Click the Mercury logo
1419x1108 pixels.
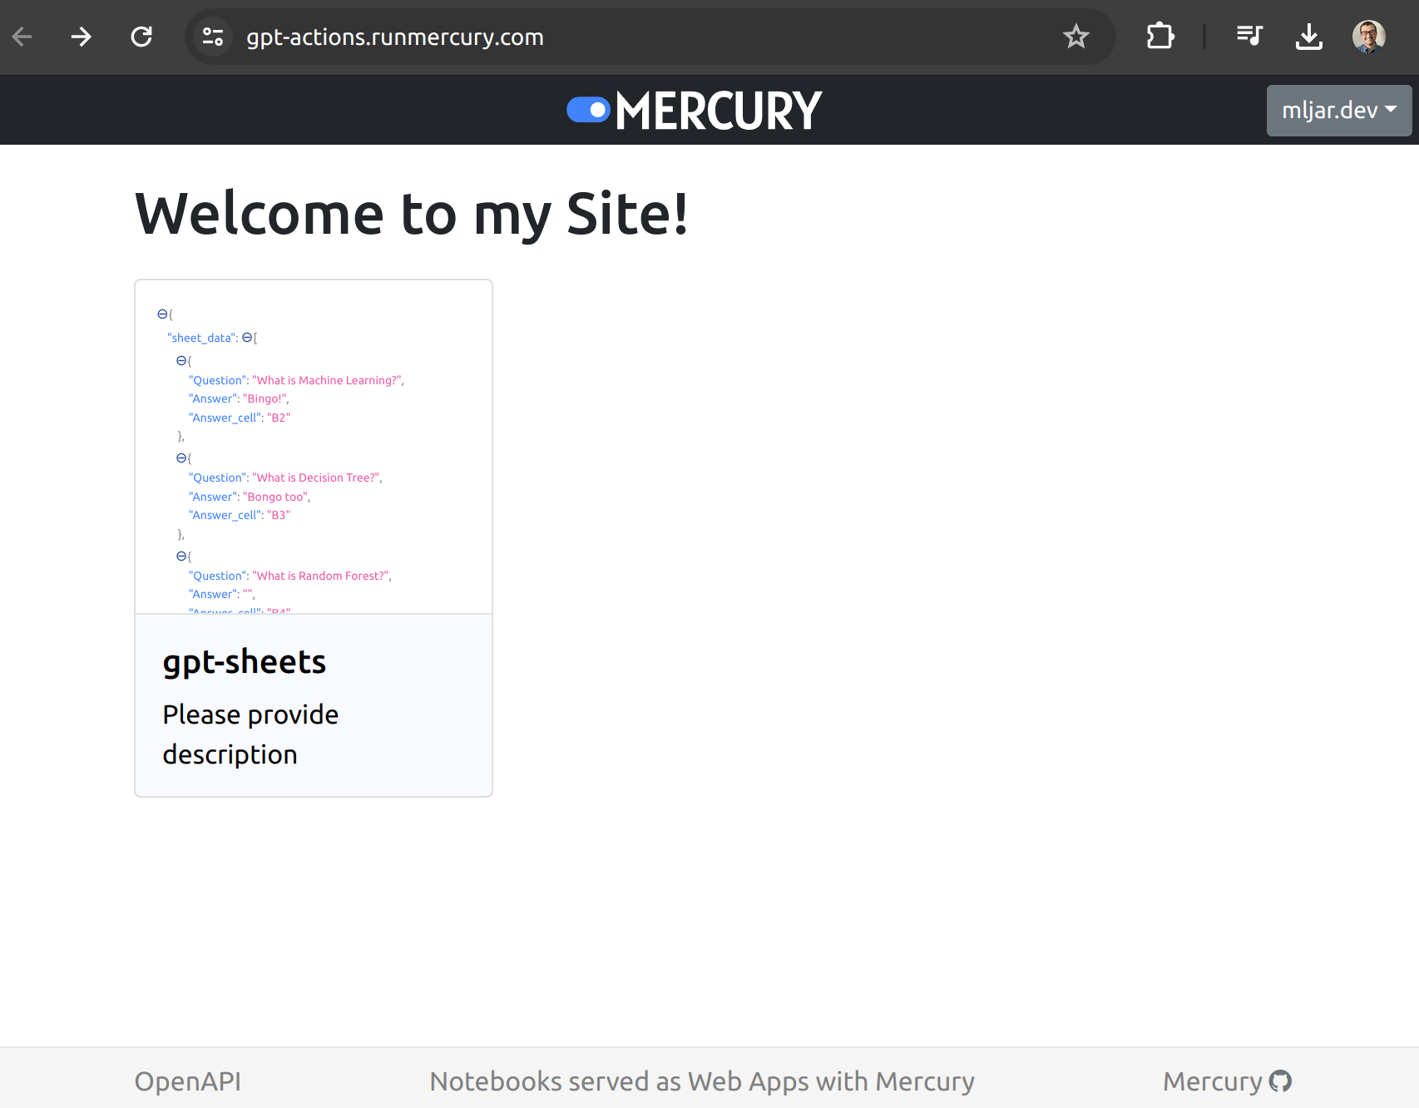[693, 109]
